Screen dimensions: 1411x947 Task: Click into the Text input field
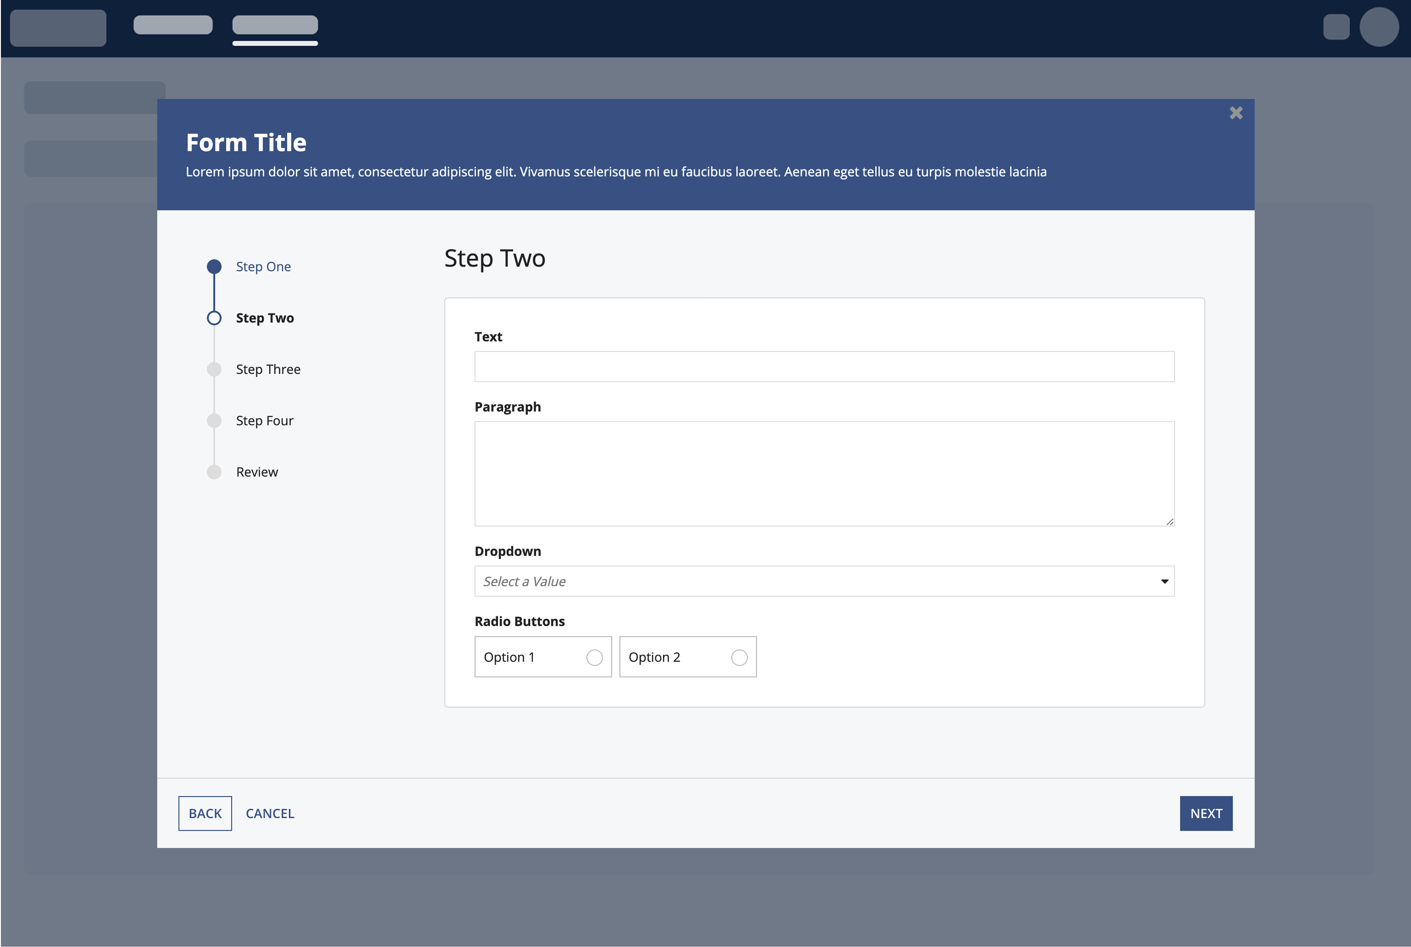coord(824,367)
